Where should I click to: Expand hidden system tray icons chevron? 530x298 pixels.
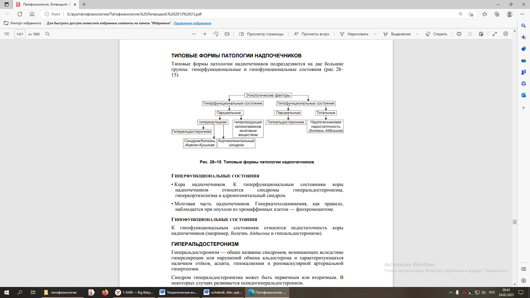point(451,292)
